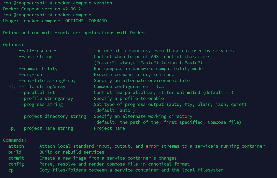The height and width of the screenshot is (178, 277).
Task: Click the "commit" command name
Action: (16, 158)
